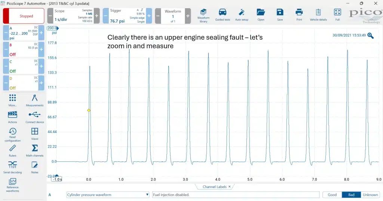Open the Measurements tool
Image resolution: width=383 pixels, height=201 pixels.
tap(35, 100)
